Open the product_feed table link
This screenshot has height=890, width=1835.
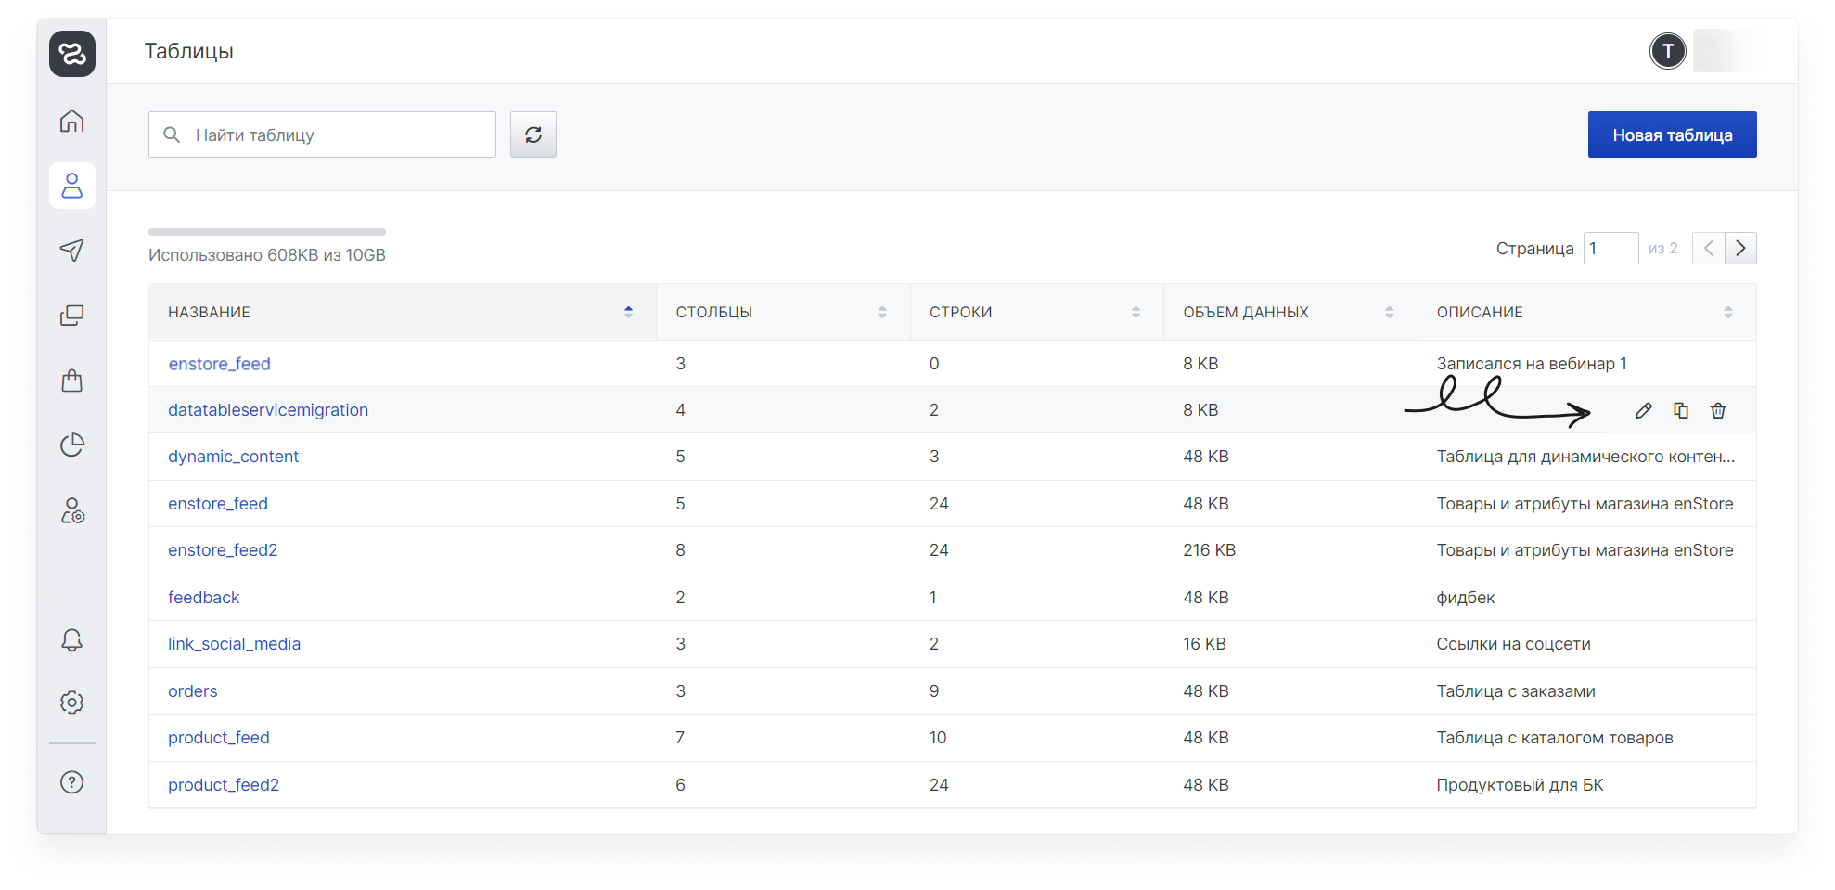pos(219,738)
